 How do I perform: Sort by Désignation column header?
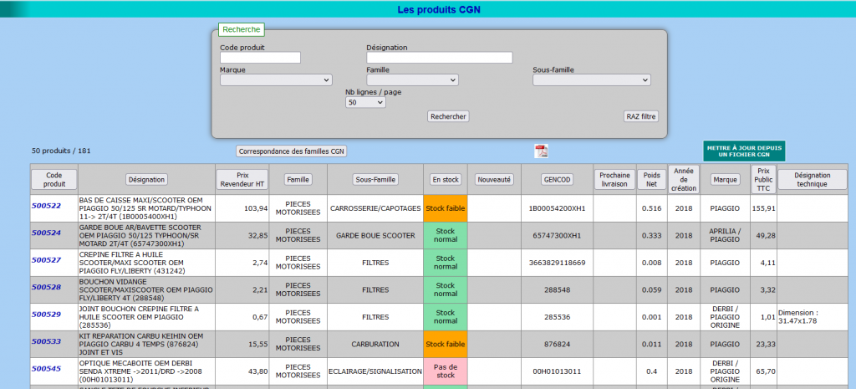[x=146, y=179]
